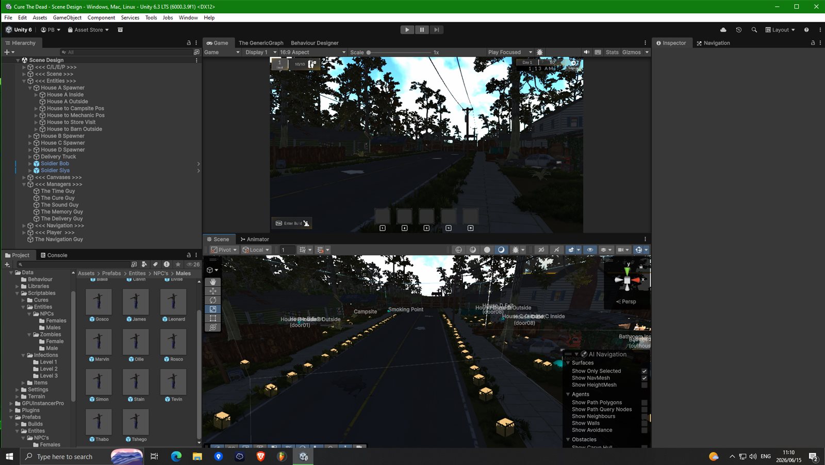Select the Rotate tool in Scene toolbar

213,300
